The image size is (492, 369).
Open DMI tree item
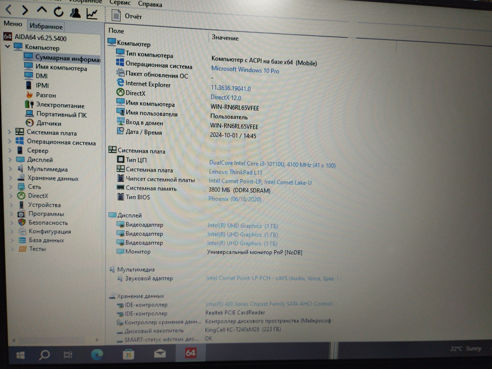36,76
